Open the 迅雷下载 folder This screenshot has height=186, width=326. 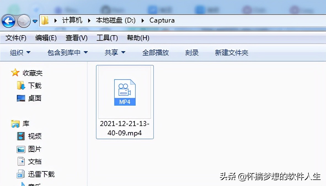coord(41,174)
